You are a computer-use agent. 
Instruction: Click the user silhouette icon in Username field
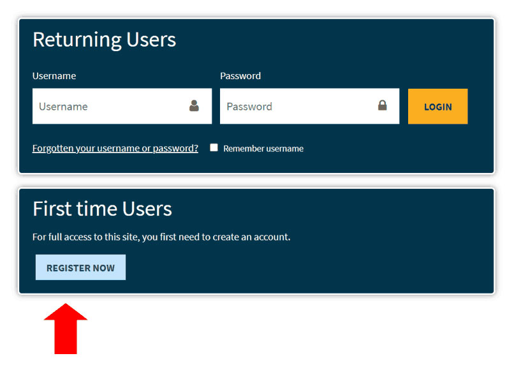(x=194, y=105)
